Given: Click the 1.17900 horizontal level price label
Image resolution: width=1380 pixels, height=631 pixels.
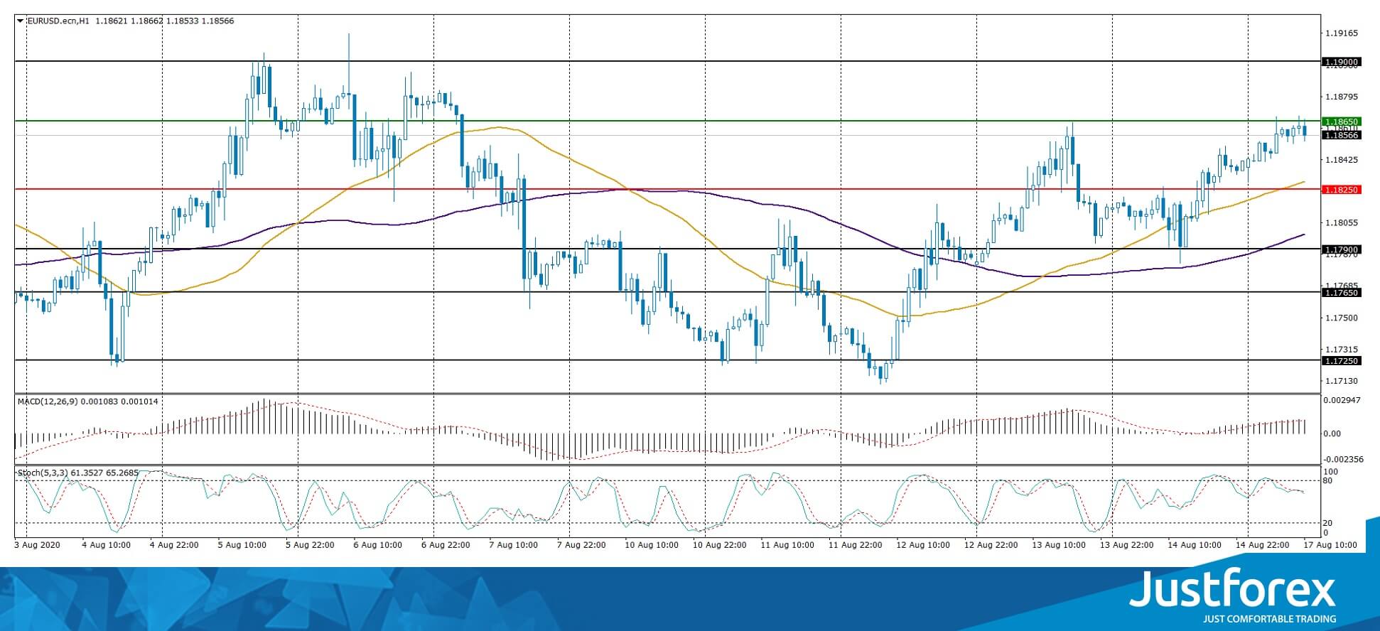Looking at the screenshot, I should (1341, 249).
